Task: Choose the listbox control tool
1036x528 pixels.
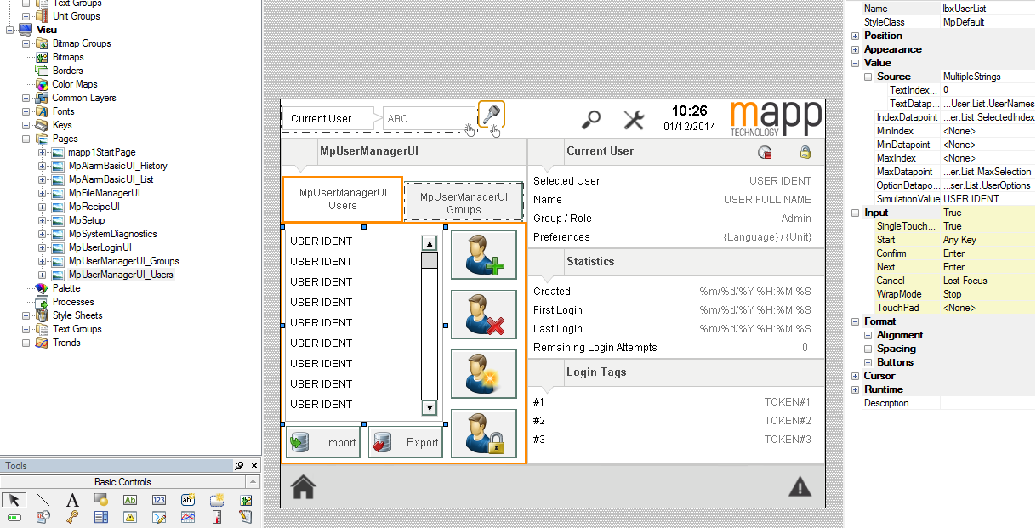Action: pos(101,517)
